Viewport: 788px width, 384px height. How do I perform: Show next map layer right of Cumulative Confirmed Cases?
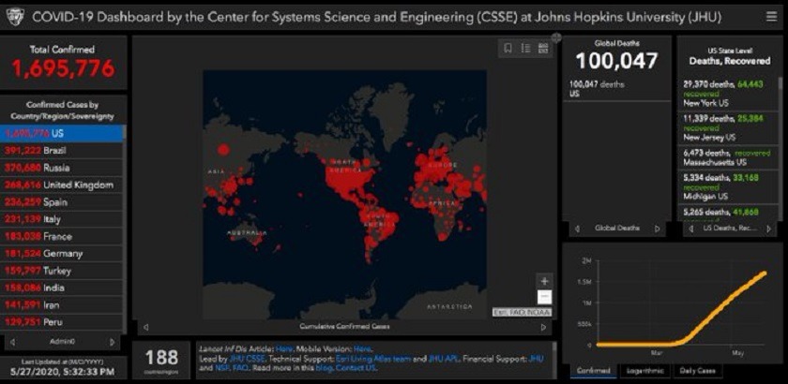[543, 327]
